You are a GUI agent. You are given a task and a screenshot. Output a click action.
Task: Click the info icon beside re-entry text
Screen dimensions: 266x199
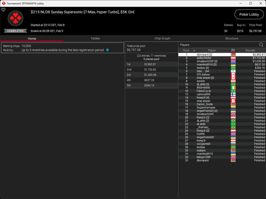click(x=108, y=50)
